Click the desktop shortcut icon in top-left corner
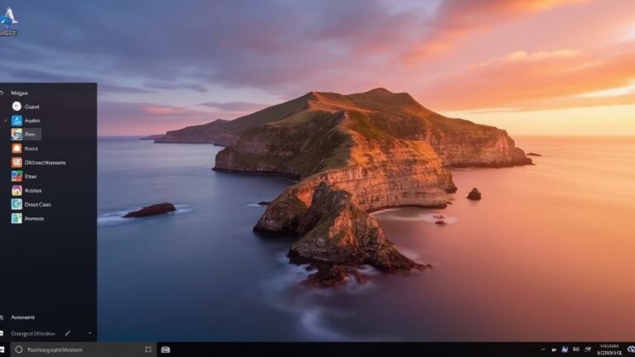The image size is (635, 357). pyautogui.click(x=9, y=19)
